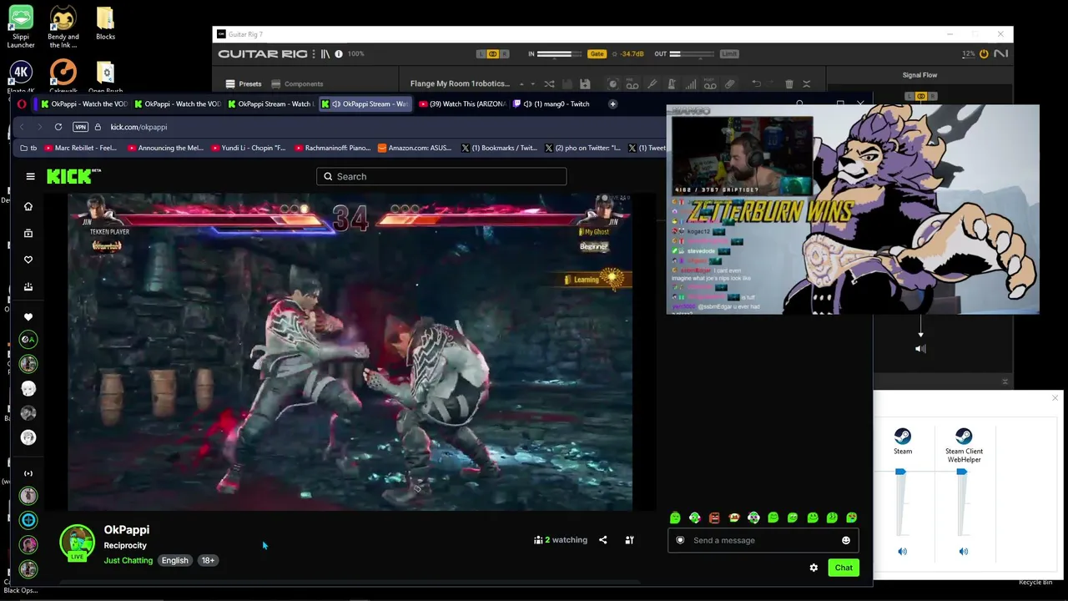Open Bendy and the Ink desktop shortcut

tap(63, 28)
